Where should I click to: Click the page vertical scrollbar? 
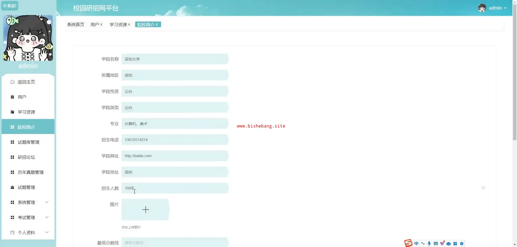pos(515,72)
